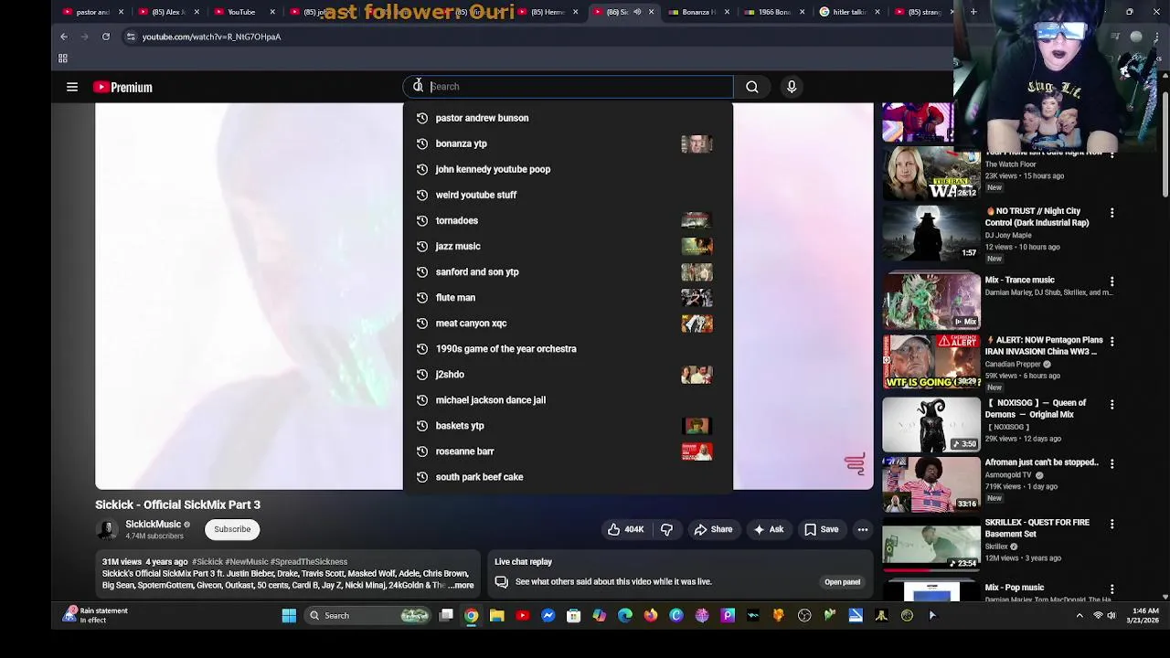
Task: Save video to a playlist
Action: (x=821, y=529)
